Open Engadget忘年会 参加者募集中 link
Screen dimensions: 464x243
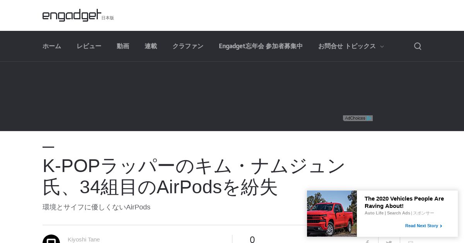pyautogui.click(x=261, y=46)
